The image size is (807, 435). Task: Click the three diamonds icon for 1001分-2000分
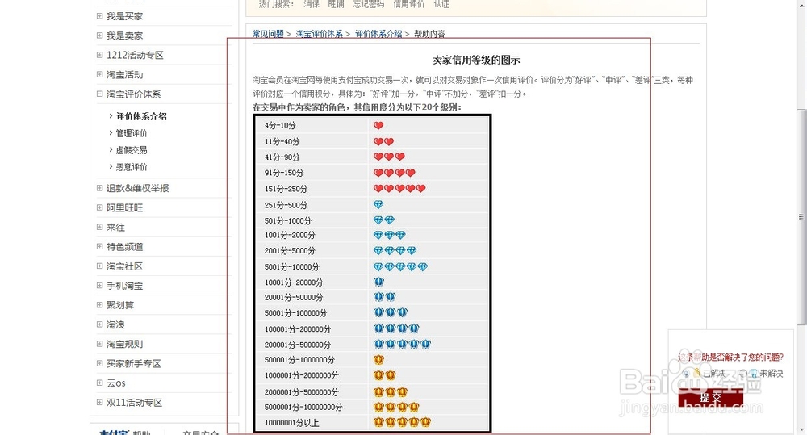pos(390,236)
